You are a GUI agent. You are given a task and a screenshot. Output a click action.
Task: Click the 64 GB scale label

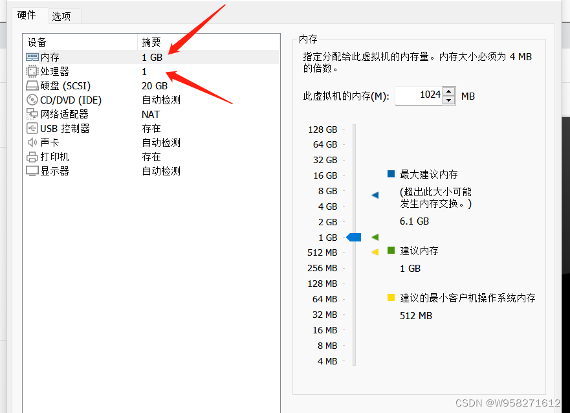(x=325, y=144)
